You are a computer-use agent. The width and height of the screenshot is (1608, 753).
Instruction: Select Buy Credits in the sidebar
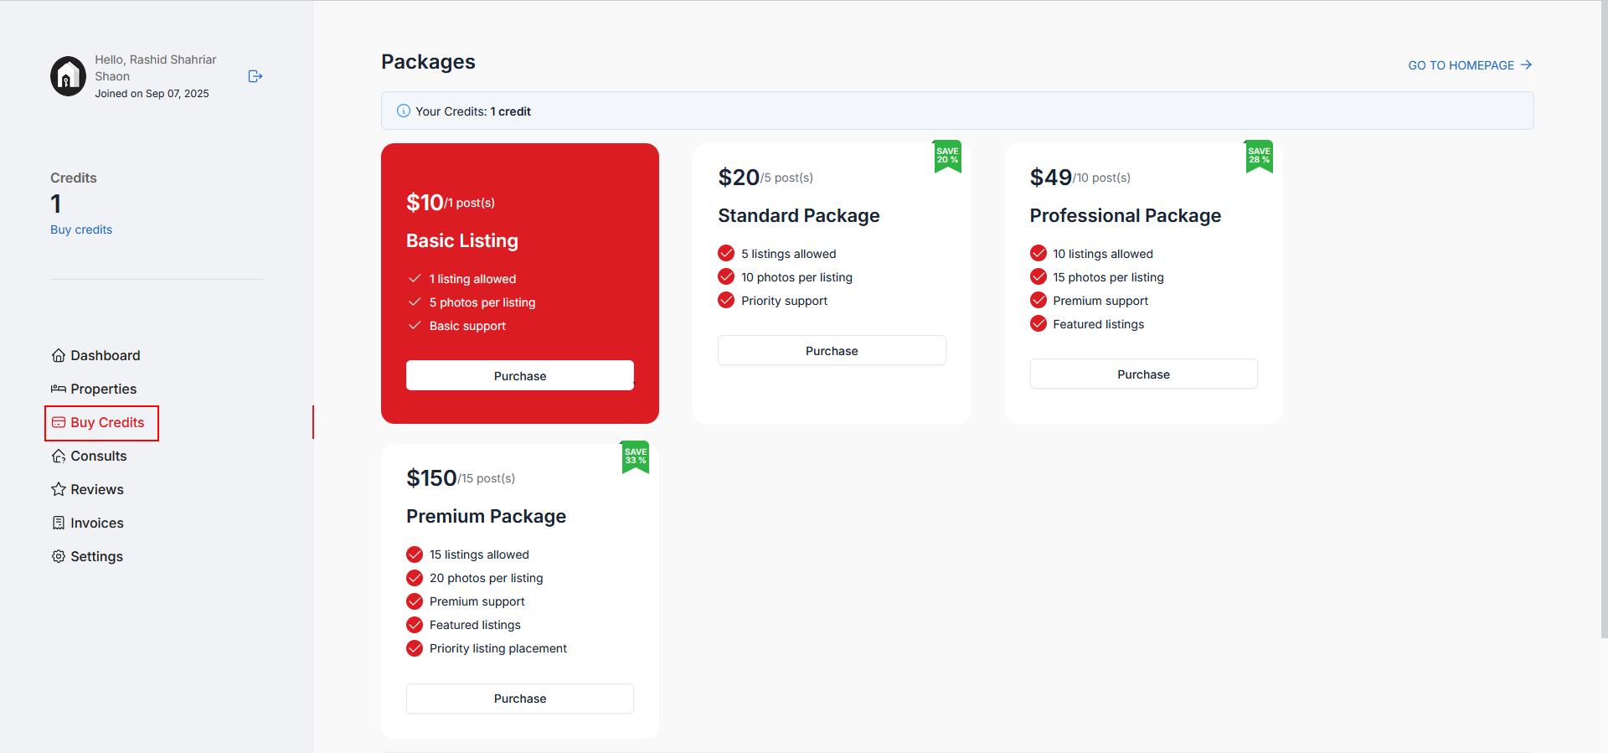tap(101, 423)
